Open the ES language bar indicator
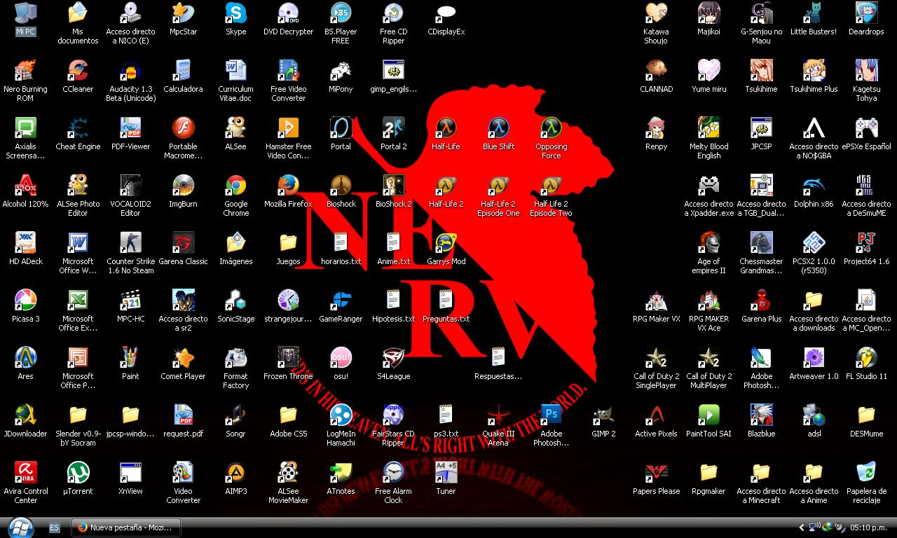This screenshot has height=538, width=897. tap(54, 527)
